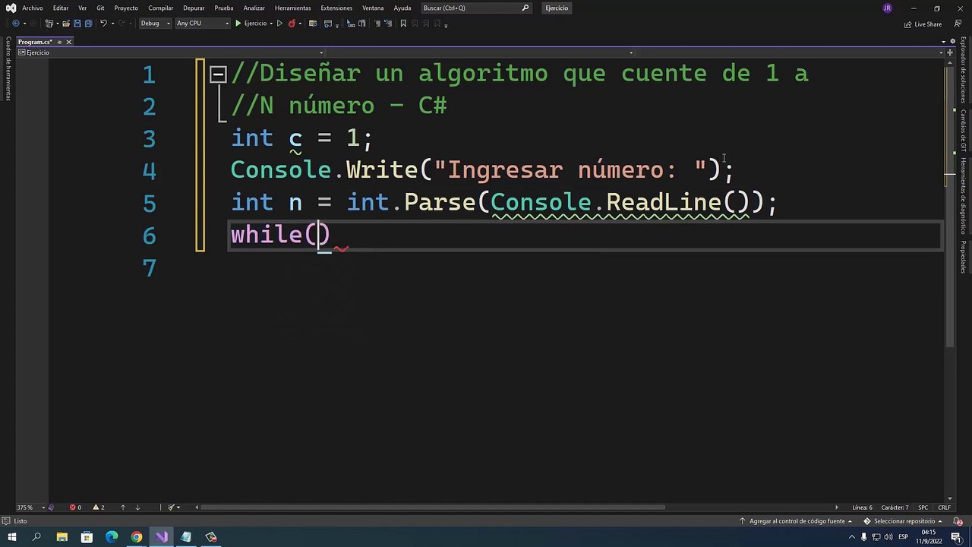The height and width of the screenshot is (547, 972).
Task: Open the Herramientas de diagnóstico side tab
Action: (x=963, y=195)
